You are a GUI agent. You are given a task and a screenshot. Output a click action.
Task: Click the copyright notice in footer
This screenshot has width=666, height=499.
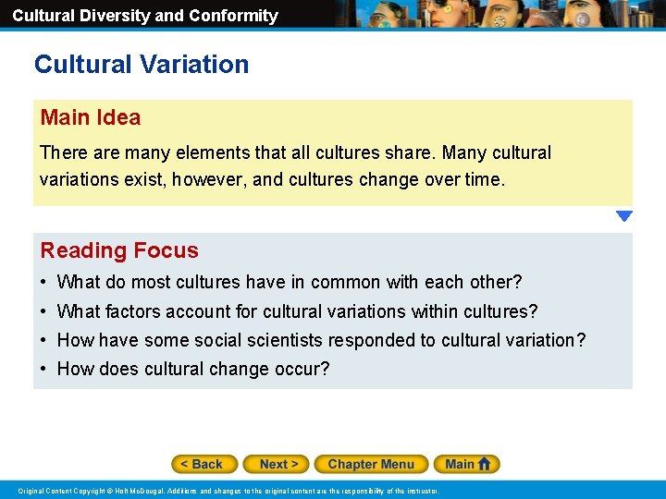tap(228, 491)
